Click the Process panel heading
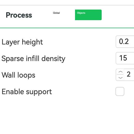 click(x=19, y=15)
